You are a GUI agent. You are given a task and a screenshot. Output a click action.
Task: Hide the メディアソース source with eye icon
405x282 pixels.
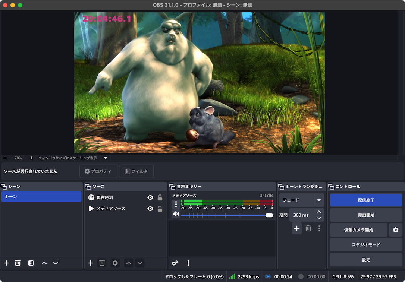coord(150,209)
